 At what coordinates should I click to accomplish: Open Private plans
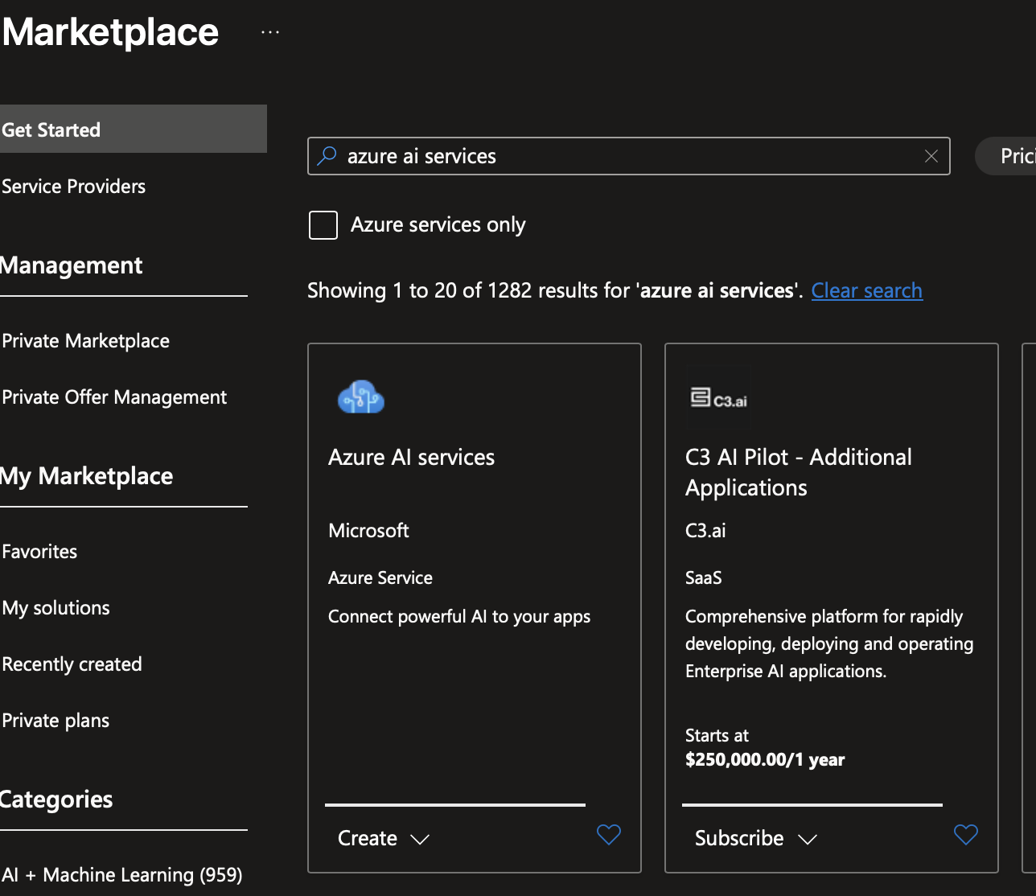(x=56, y=721)
